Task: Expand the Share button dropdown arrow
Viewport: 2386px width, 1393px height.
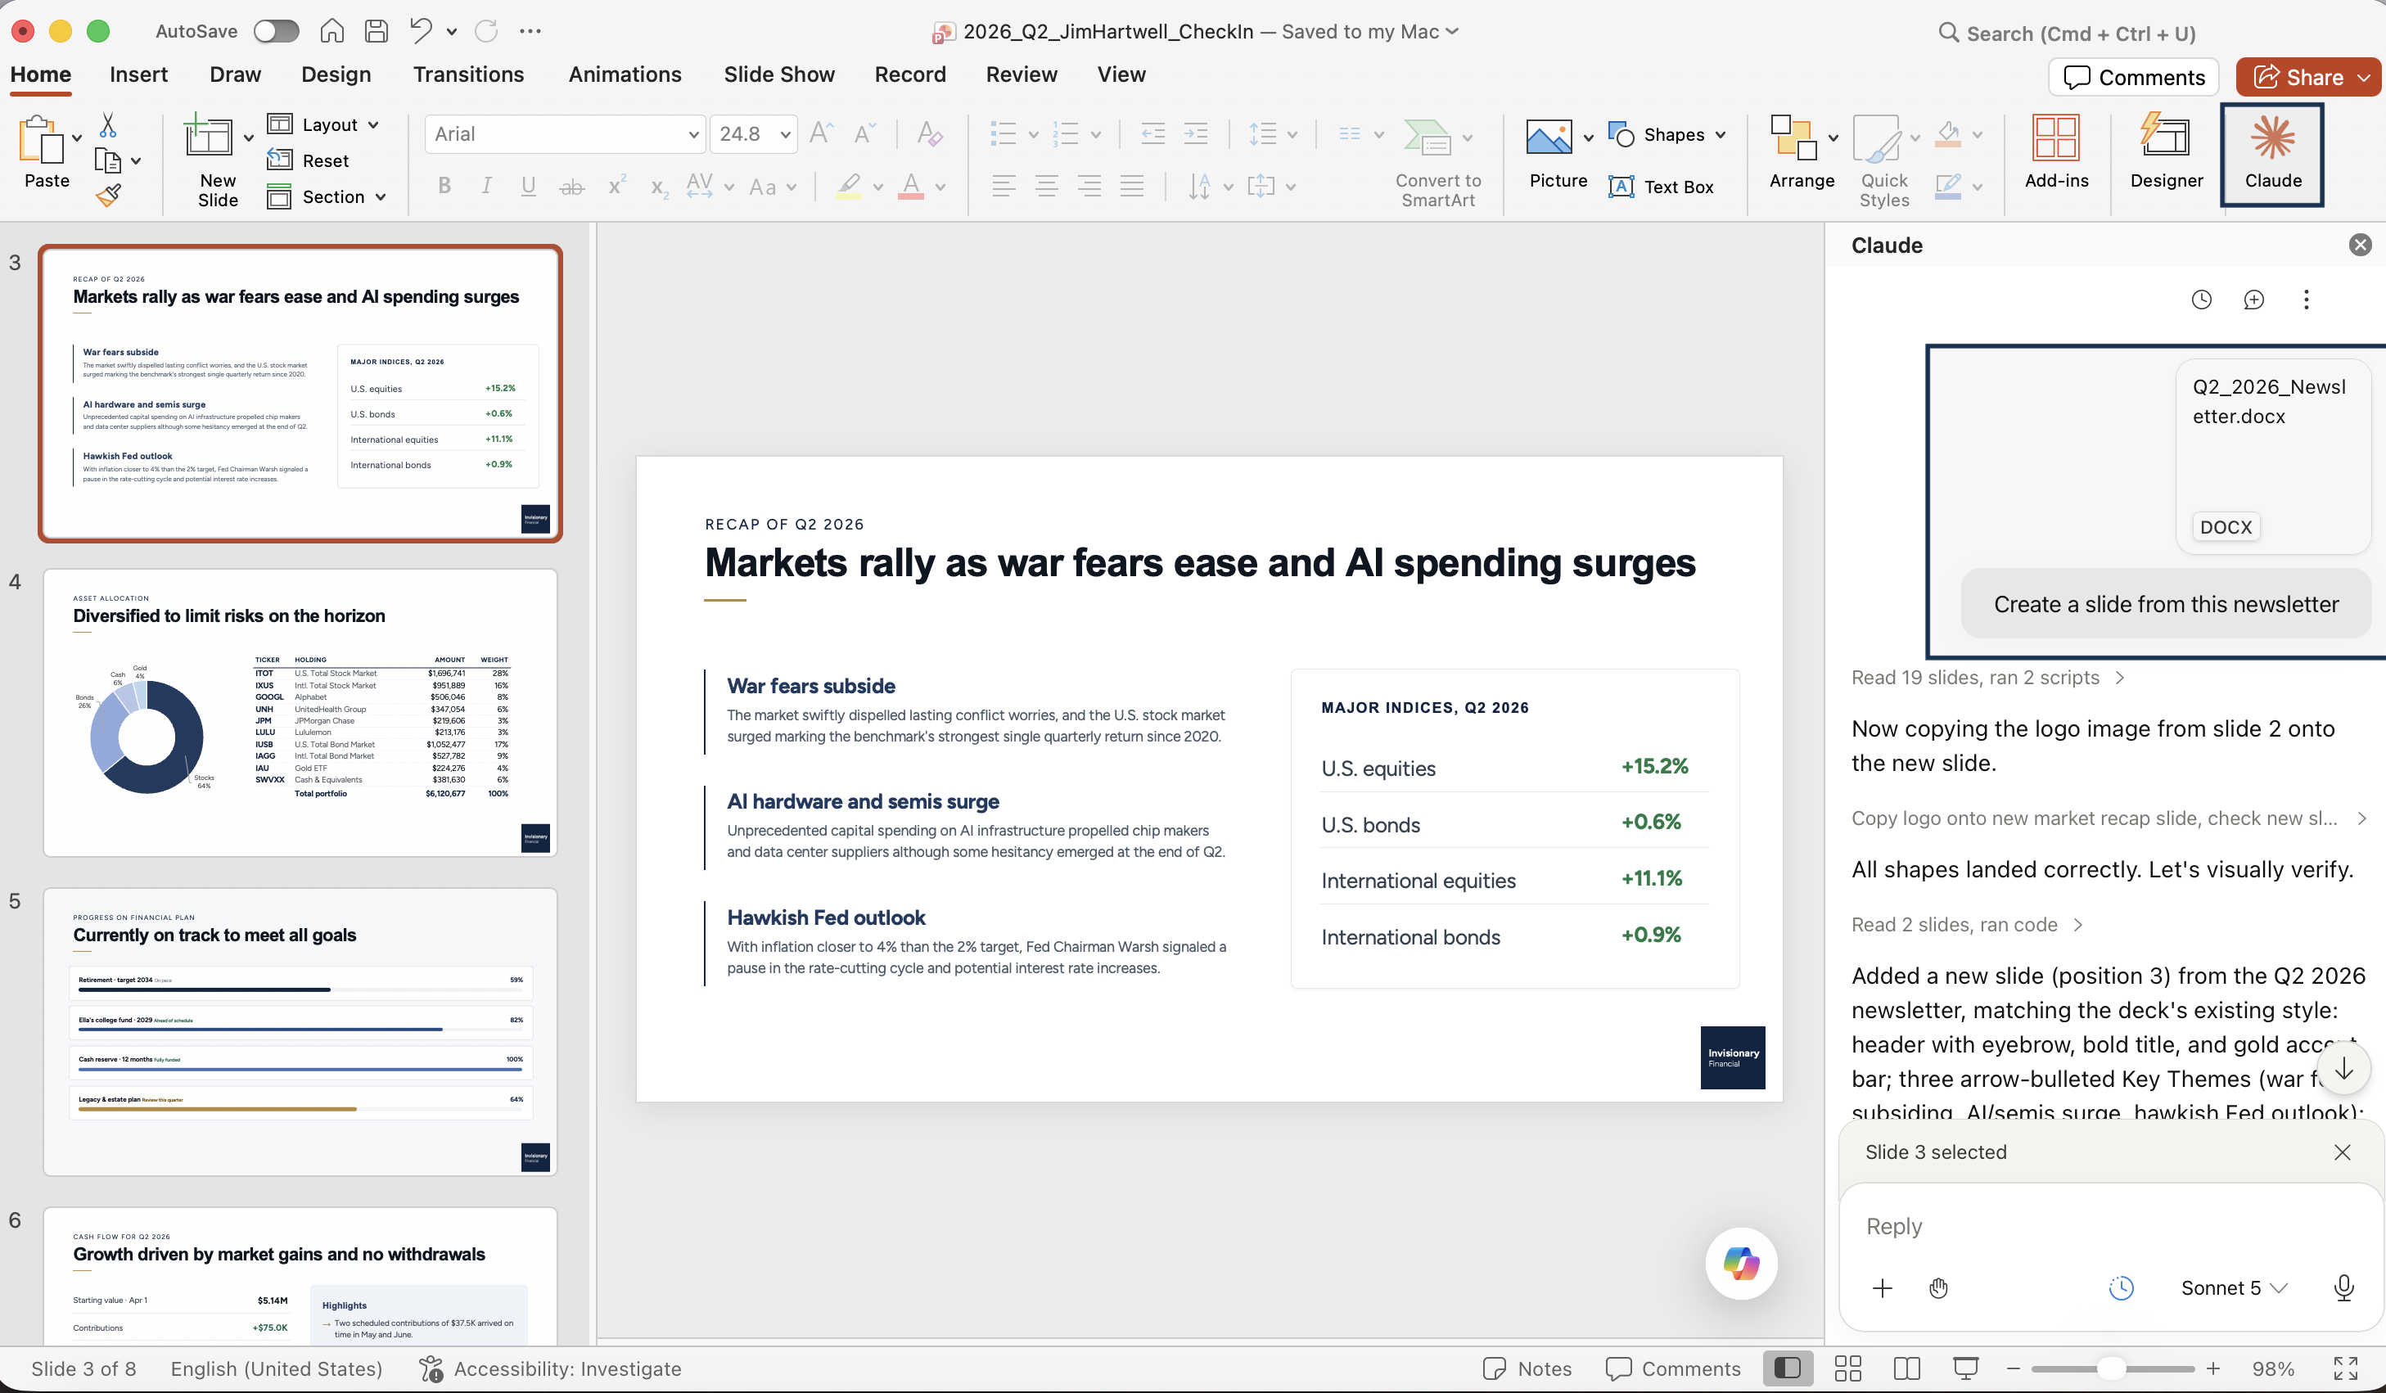Action: point(2364,77)
